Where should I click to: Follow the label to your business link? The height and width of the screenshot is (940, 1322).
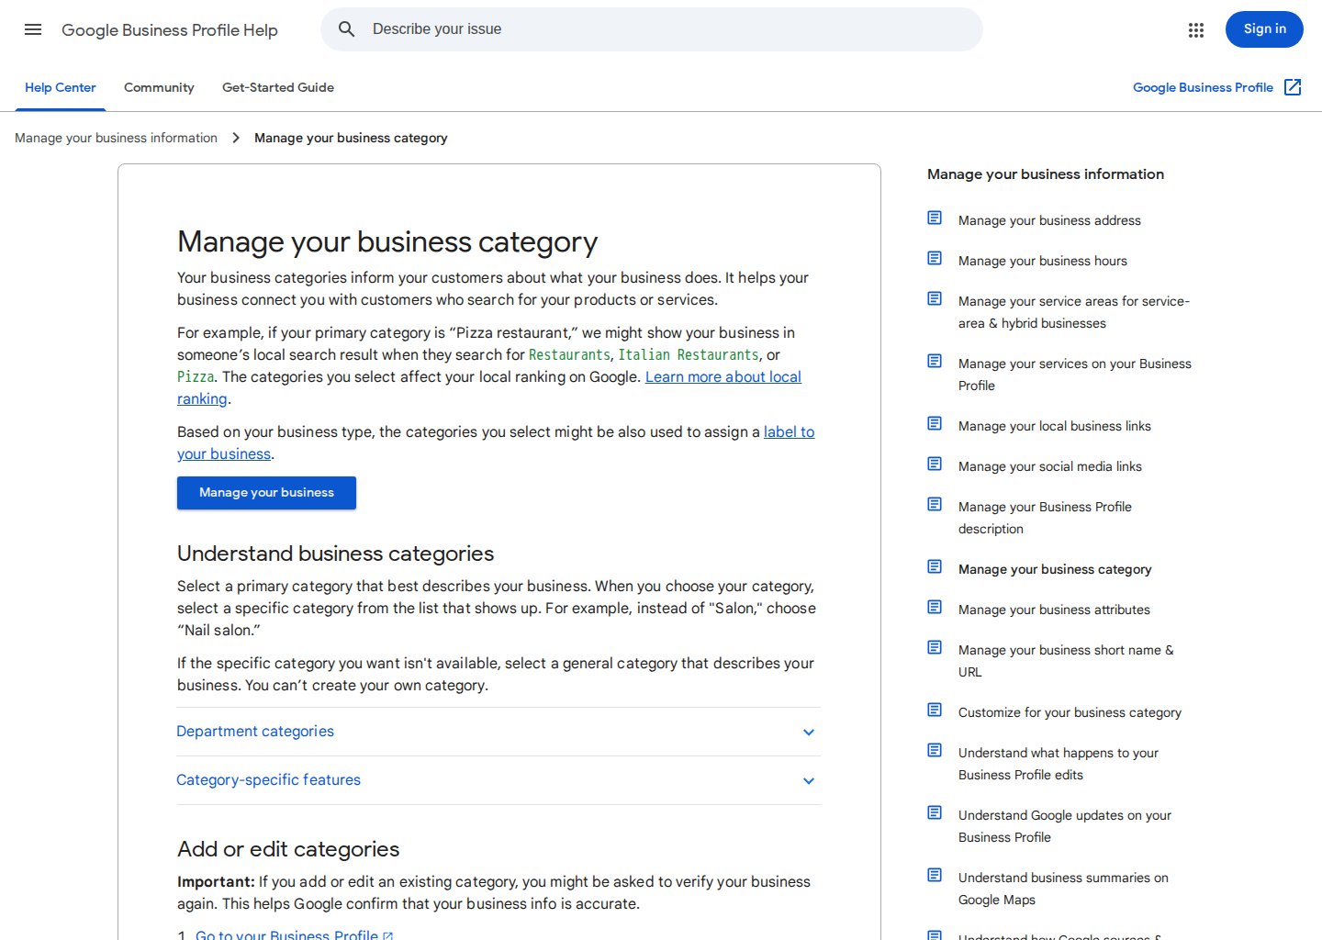coord(789,432)
